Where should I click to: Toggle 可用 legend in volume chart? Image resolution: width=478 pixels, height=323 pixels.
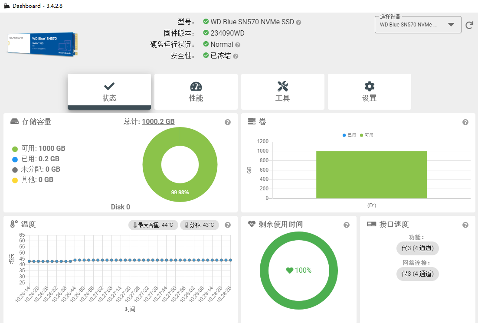[367, 135]
